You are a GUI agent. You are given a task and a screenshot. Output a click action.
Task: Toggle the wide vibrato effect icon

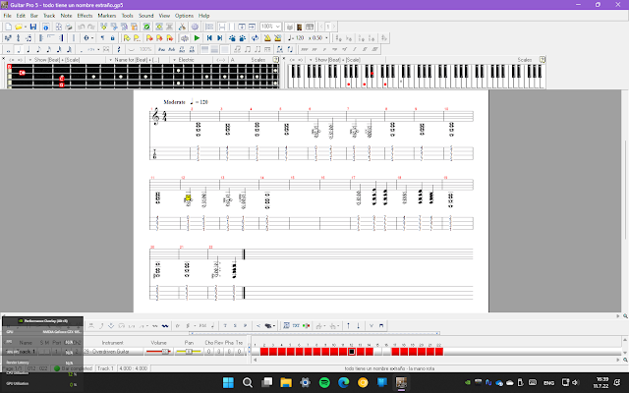click(165, 326)
